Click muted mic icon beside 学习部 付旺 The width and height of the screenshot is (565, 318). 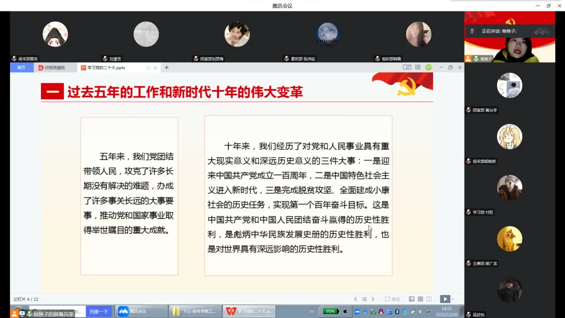click(x=468, y=212)
